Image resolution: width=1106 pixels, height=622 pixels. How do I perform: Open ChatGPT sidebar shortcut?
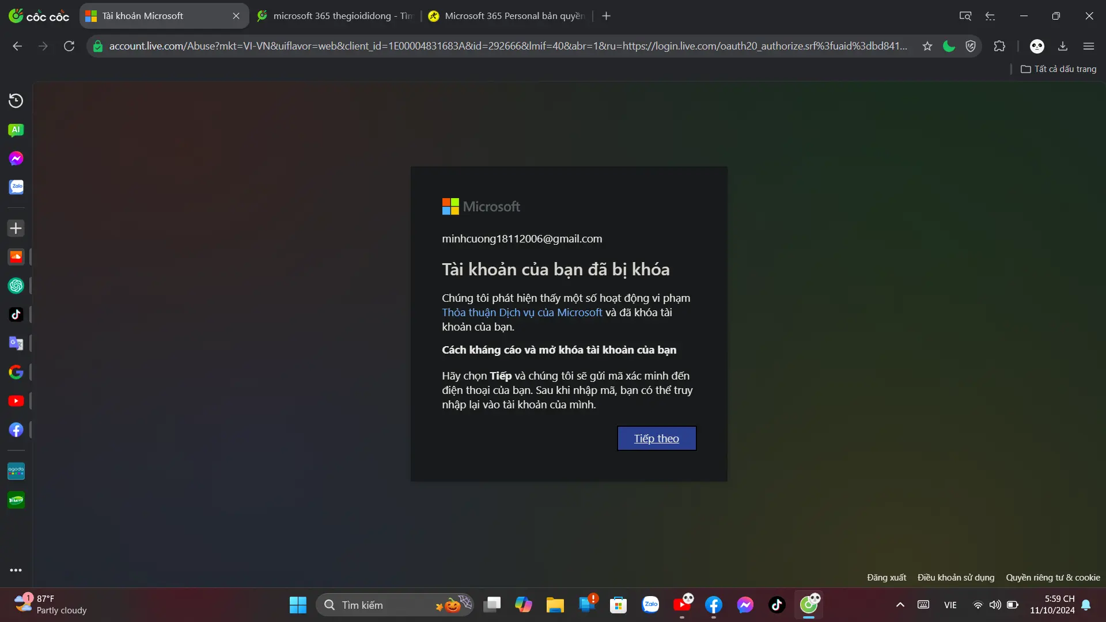tap(16, 286)
